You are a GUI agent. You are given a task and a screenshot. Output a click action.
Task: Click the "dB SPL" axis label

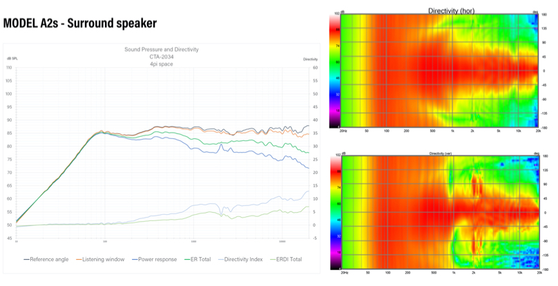pyautogui.click(x=12, y=59)
